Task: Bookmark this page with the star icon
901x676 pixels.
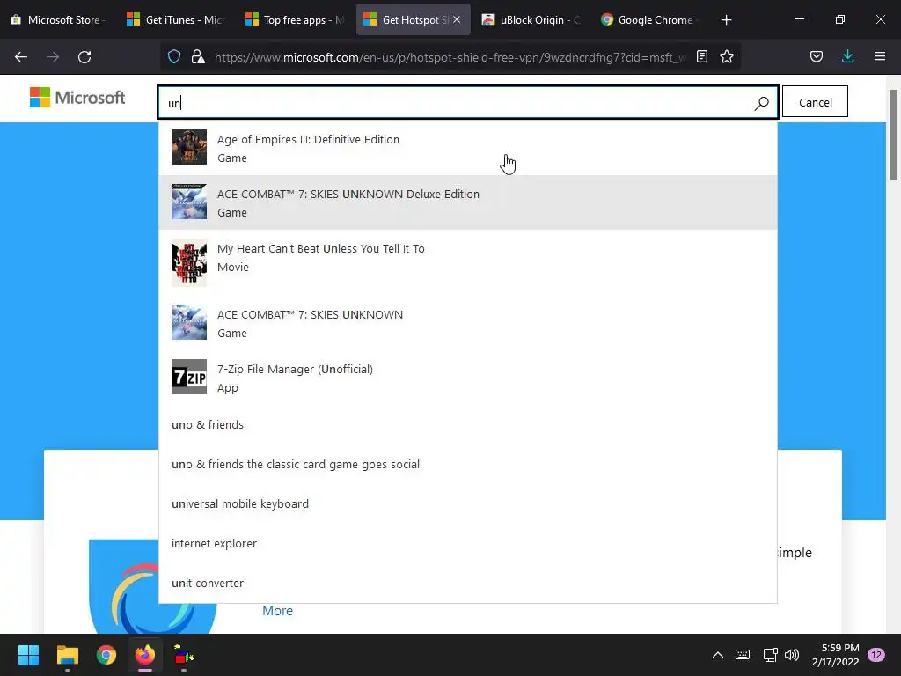Action: (x=727, y=56)
